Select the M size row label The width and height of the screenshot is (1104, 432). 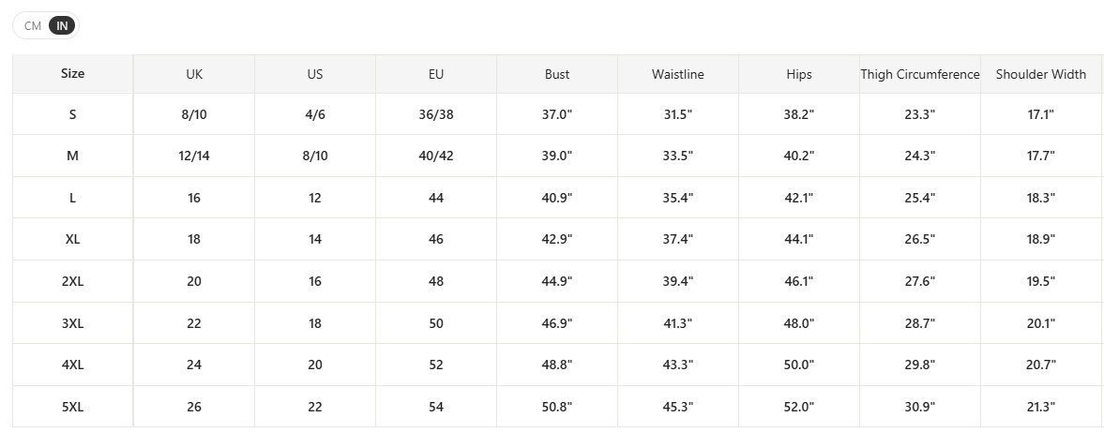click(x=72, y=156)
